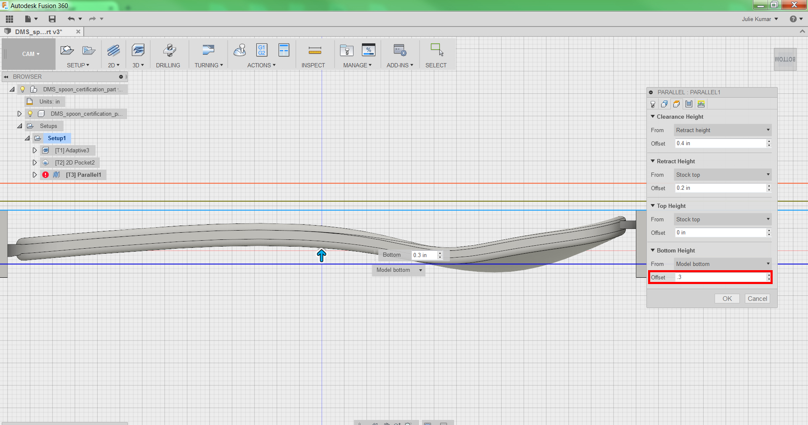This screenshot has width=808, height=425.
Task: Open Top Height From dropdown
Action: 723,219
